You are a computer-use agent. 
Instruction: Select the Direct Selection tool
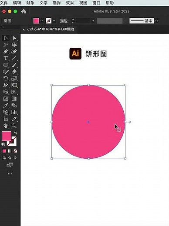[14, 38]
